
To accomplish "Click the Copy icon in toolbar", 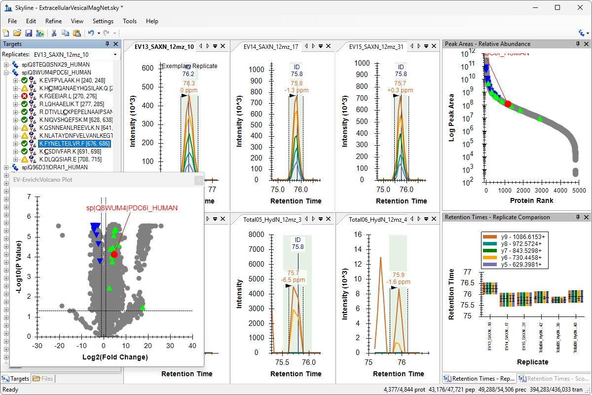I will coord(65,33).
